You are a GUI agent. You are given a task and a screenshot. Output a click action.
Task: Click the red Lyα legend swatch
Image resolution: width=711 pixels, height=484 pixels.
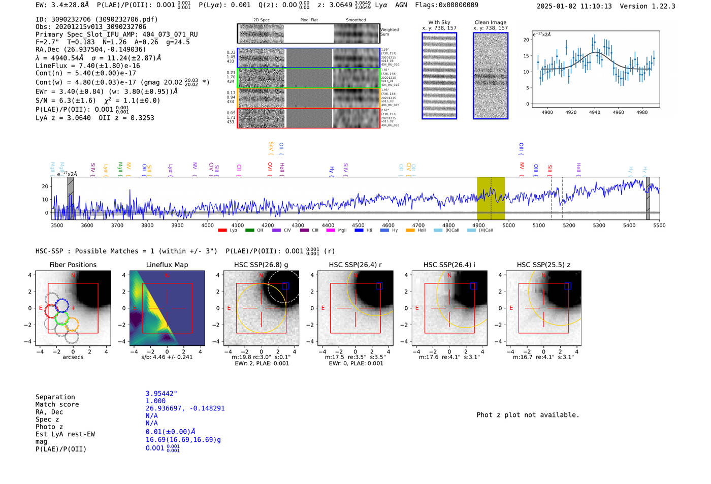coord(222,230)
